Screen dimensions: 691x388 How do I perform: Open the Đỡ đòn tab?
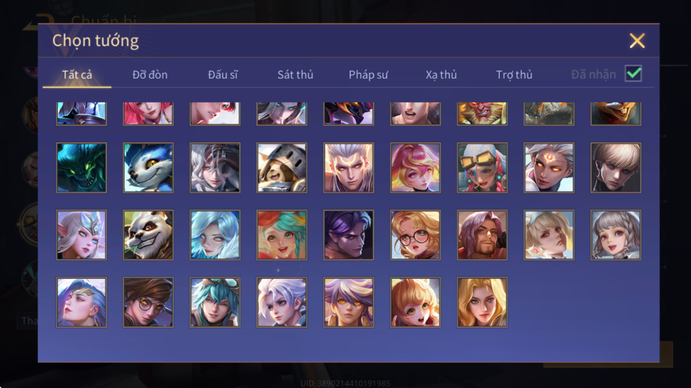click(150, 75)
